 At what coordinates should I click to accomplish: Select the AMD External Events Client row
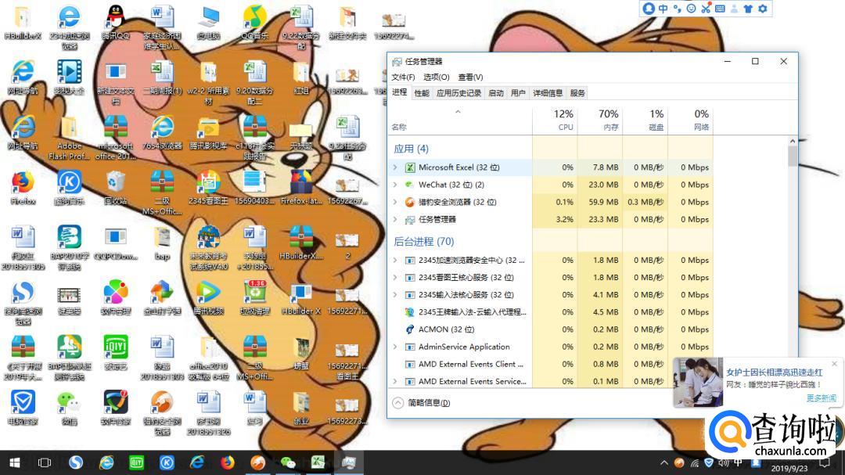[x=550, y=364]
